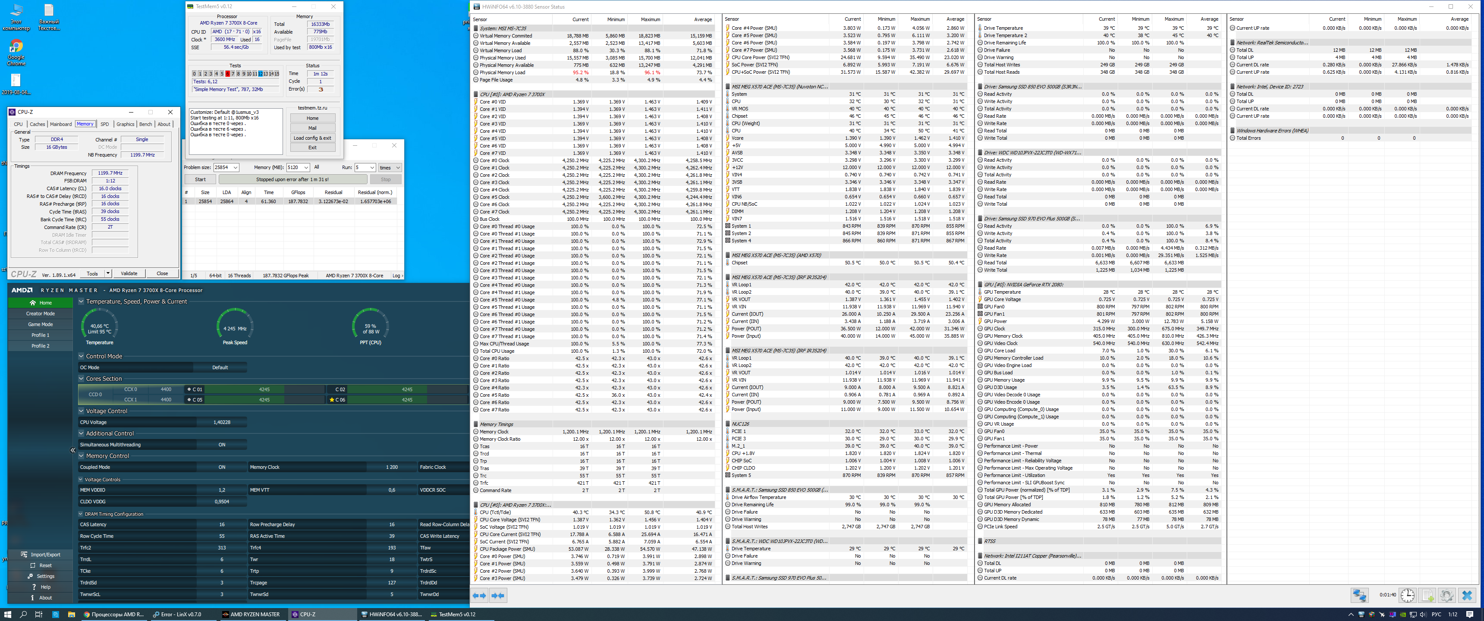Click Validate button in CPU-Z
This screenshot has width=1484, height=621.
pyautogui.click(x=129, y=274)
